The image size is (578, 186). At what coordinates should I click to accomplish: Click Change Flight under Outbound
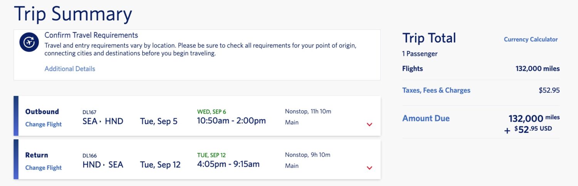tap(44, 124)
